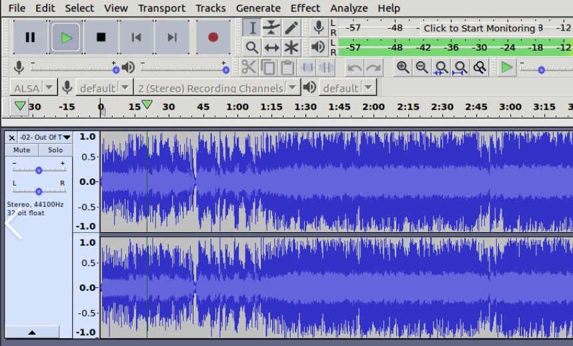Select the Envelope tool

coord(271,28)
